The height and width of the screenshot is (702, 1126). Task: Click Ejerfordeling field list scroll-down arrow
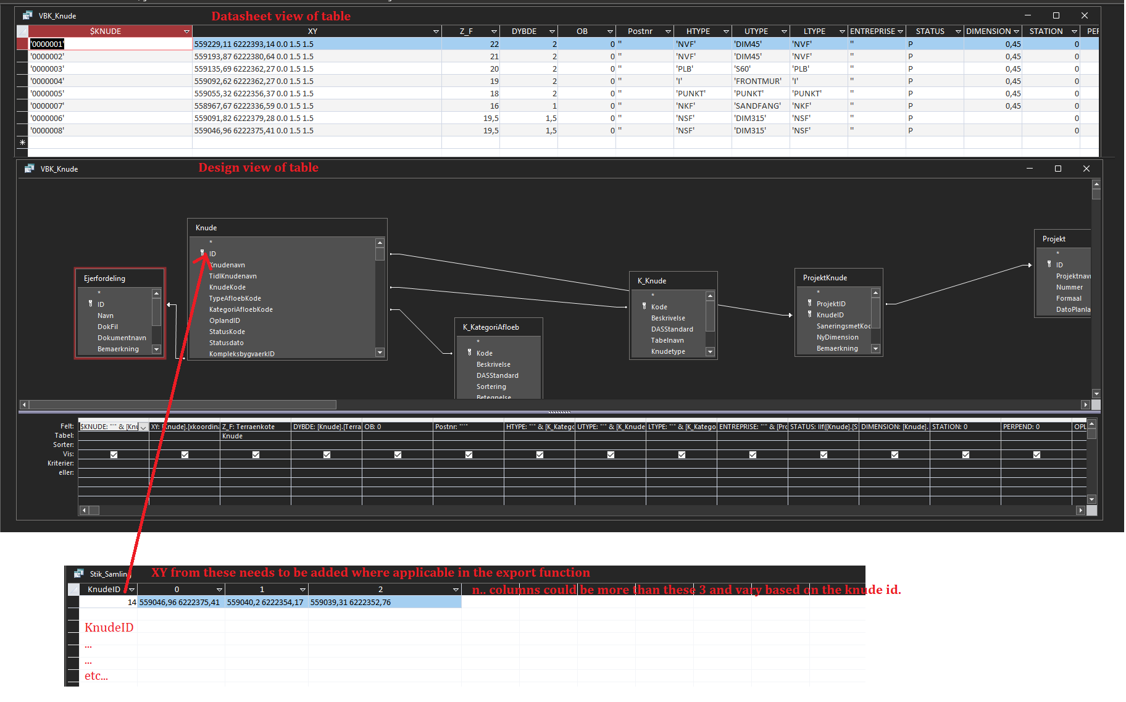pyautogui.click(x=156, y=349)
